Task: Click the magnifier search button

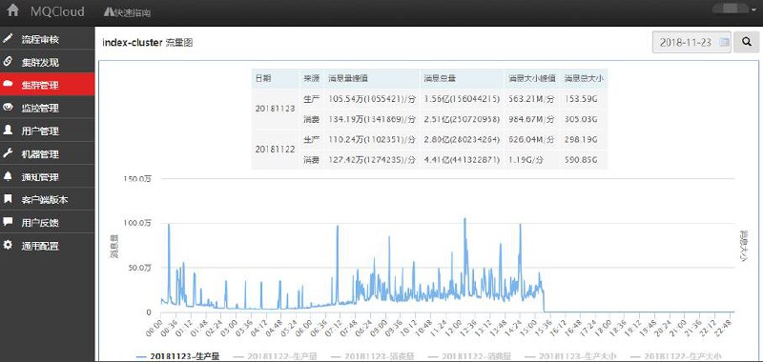Action: 747,42
